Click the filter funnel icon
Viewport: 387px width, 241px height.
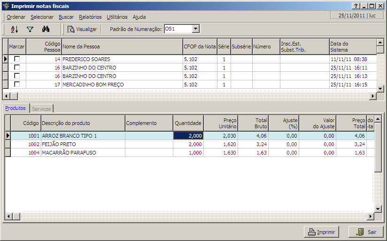pos(30,29)
